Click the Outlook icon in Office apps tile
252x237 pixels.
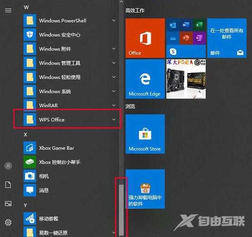(173, 25)
